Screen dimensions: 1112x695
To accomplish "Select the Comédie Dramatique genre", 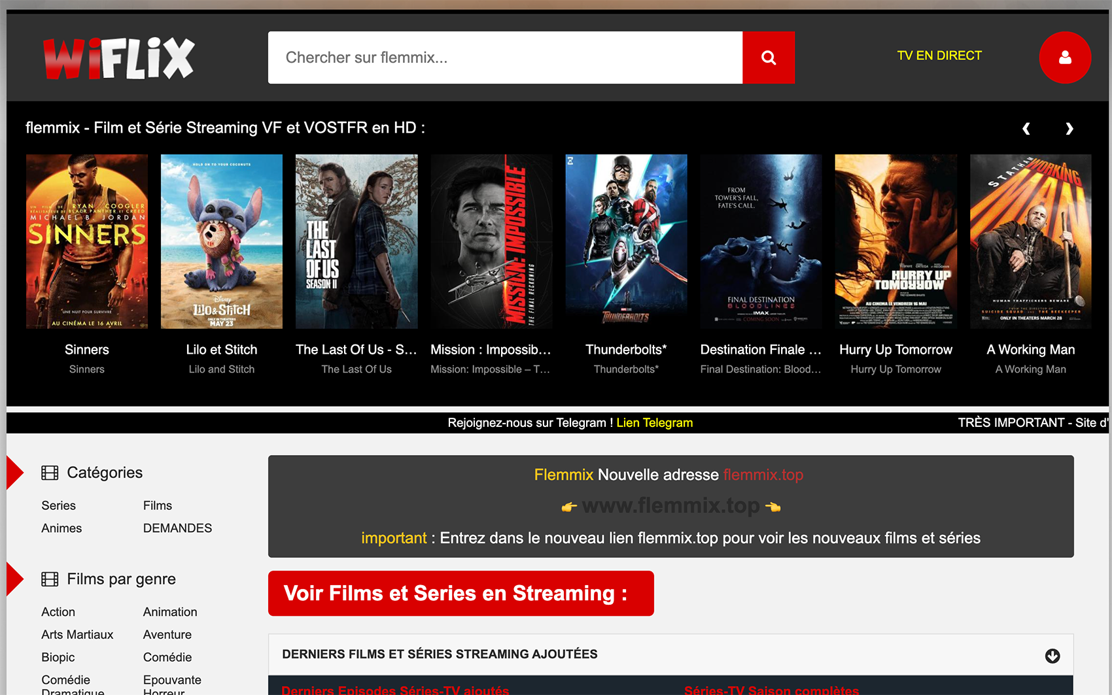I will 73,685.
